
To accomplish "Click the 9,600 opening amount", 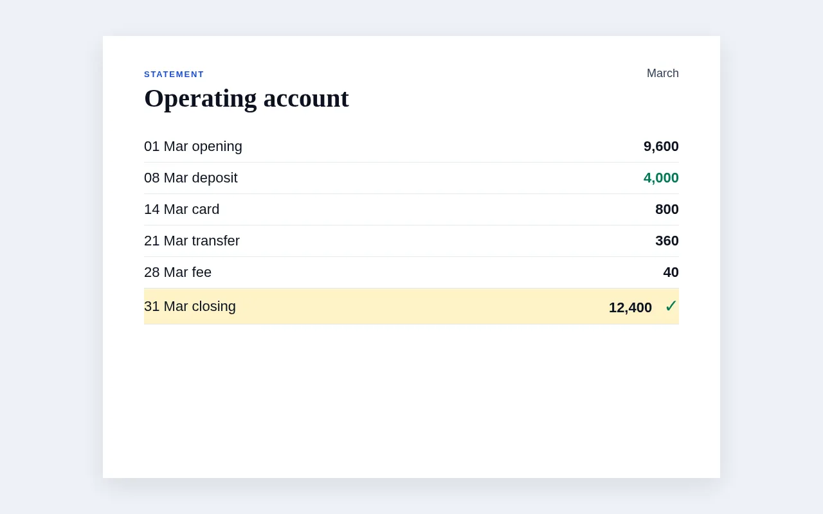I will [x=661, y=146].
